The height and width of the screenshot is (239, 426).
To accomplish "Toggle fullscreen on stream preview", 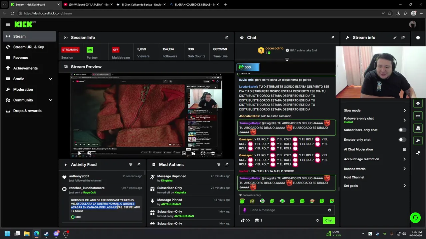I will tap(203, 153).
